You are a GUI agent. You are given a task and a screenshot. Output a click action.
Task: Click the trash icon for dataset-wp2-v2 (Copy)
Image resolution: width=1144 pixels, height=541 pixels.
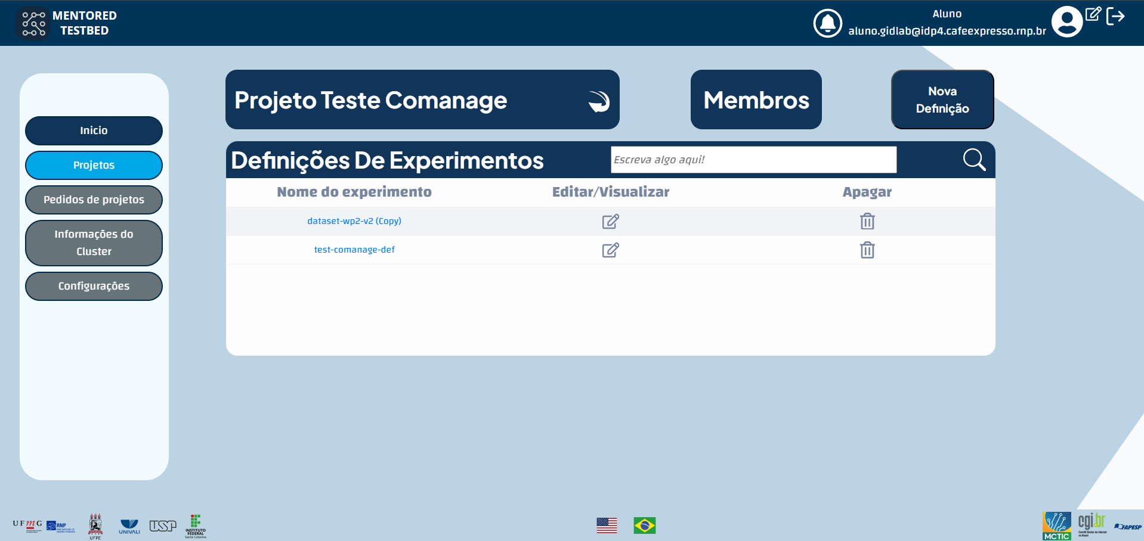867,221
